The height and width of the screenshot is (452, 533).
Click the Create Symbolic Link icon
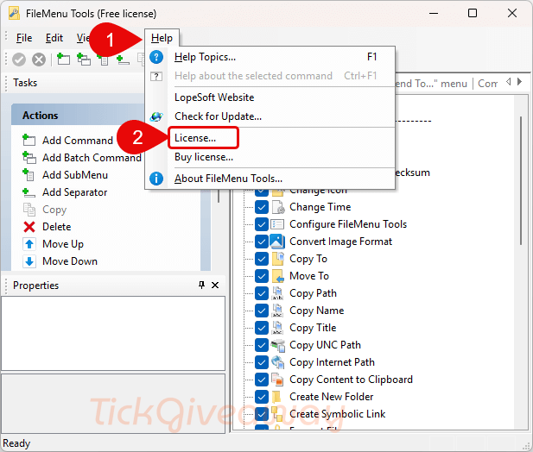tap(277, 413)
